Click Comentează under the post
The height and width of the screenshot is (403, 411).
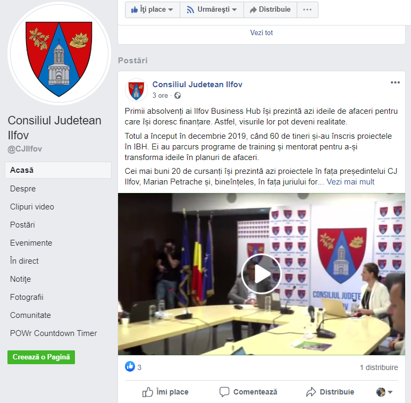248,392
